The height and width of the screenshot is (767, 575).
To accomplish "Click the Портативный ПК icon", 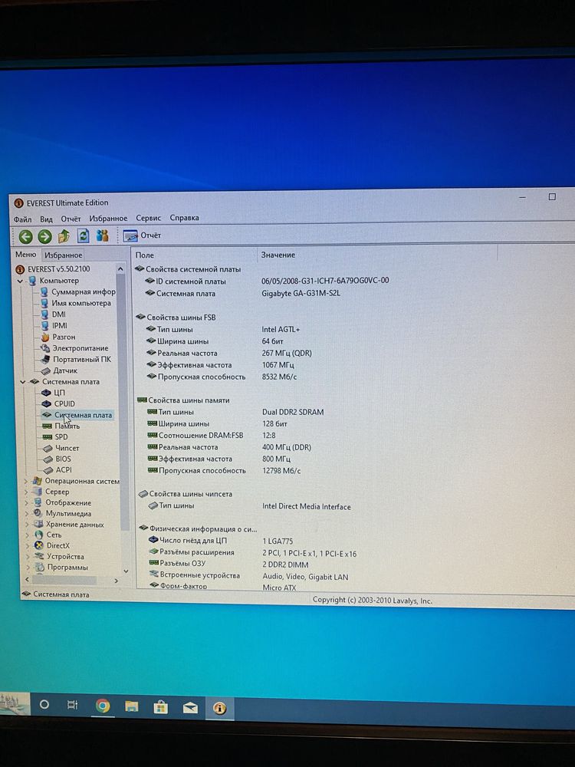I will 45,360.
